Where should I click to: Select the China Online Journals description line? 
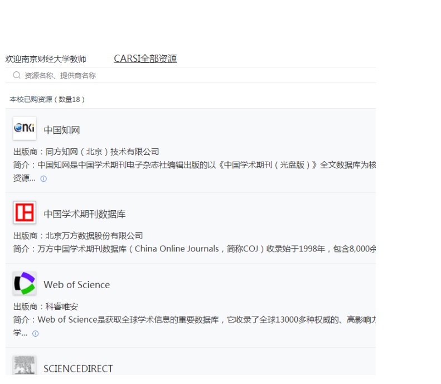click(195, 249)
